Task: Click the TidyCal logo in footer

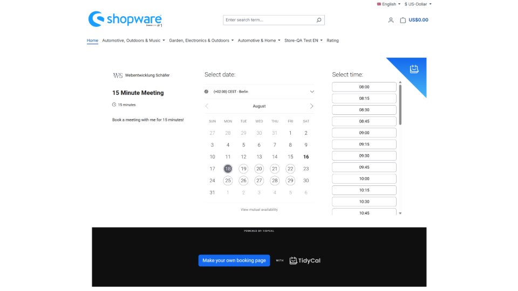Action: (305, 260)
